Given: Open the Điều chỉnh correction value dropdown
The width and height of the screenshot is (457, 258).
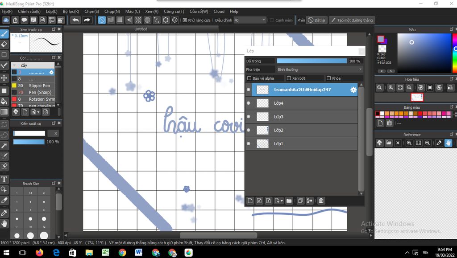Looking at the screenshot, I should [x=250, y=20].
